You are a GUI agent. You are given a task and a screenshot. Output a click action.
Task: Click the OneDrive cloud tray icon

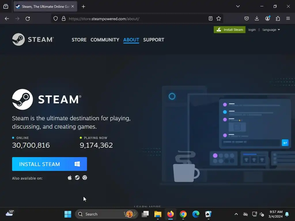pyautogui.click(x=245, y=214)
